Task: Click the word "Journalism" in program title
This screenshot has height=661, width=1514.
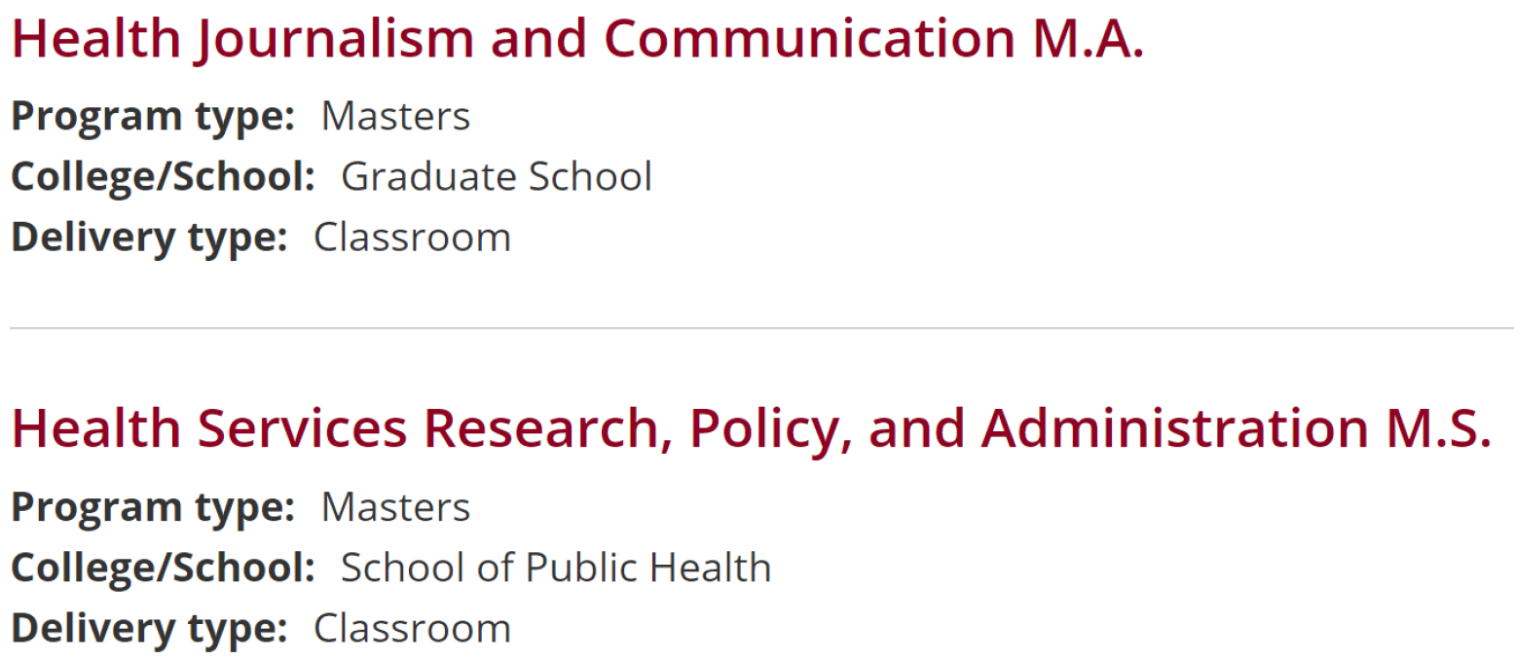Action: pos(334,39)
